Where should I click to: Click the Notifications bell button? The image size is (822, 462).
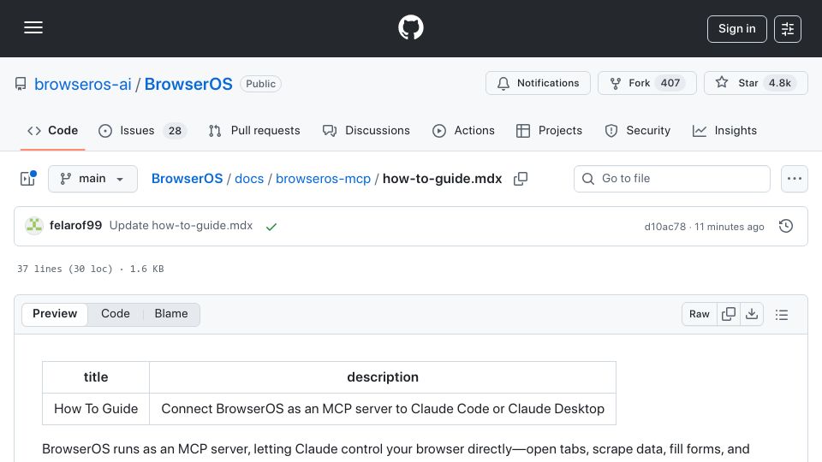[x=538, y=83]
